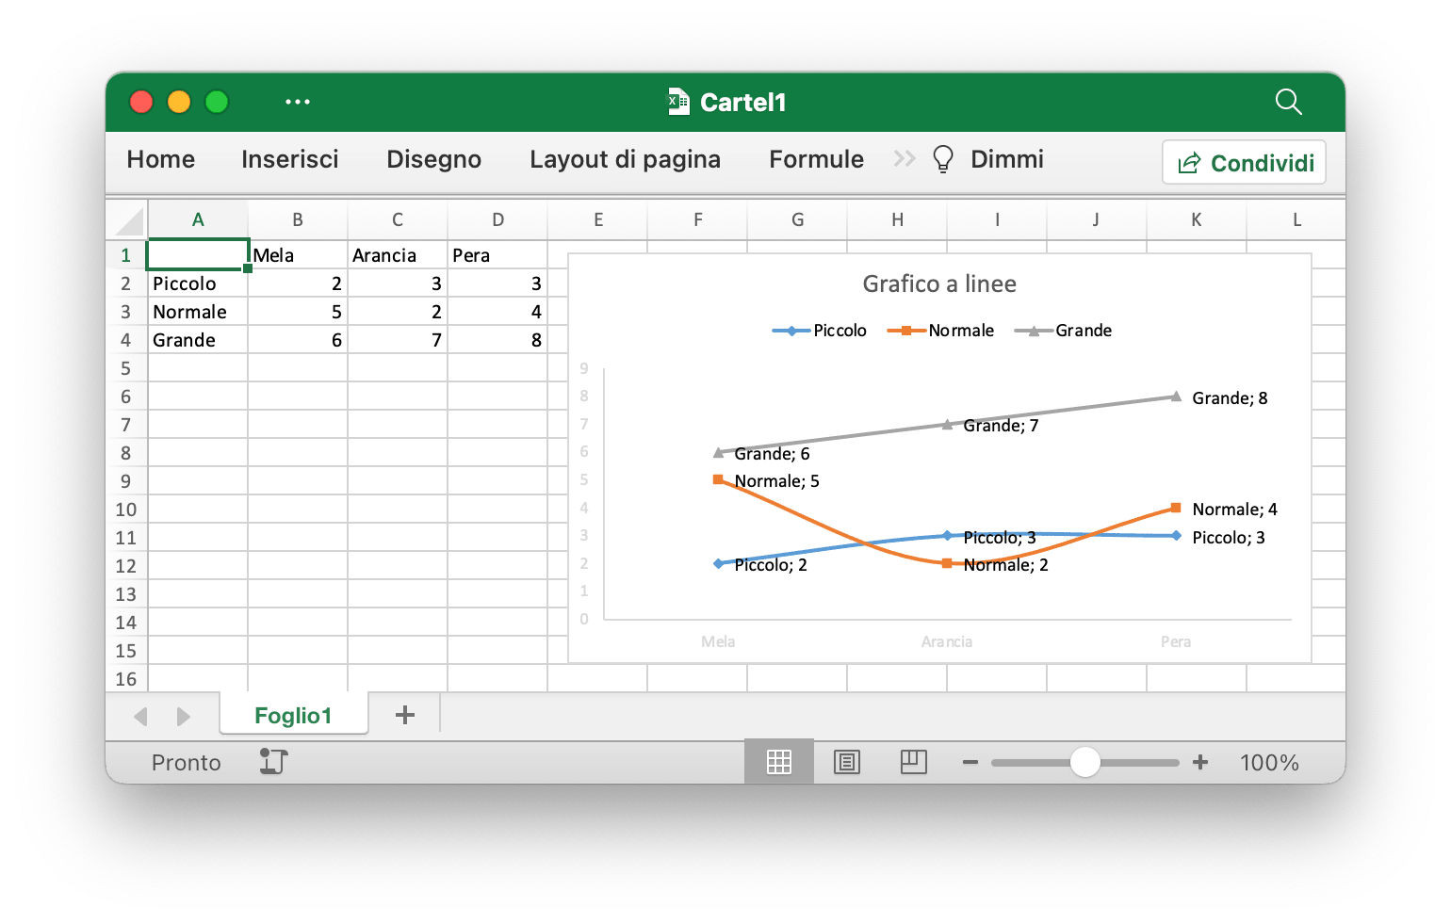1451x923 pixels.
Task: Click the Condividi share button
Action: point(1245,162)
